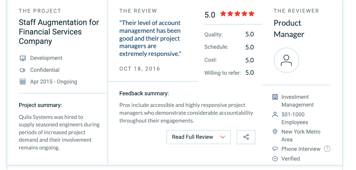Click the Feedback summary paragraph

[186, 113]
